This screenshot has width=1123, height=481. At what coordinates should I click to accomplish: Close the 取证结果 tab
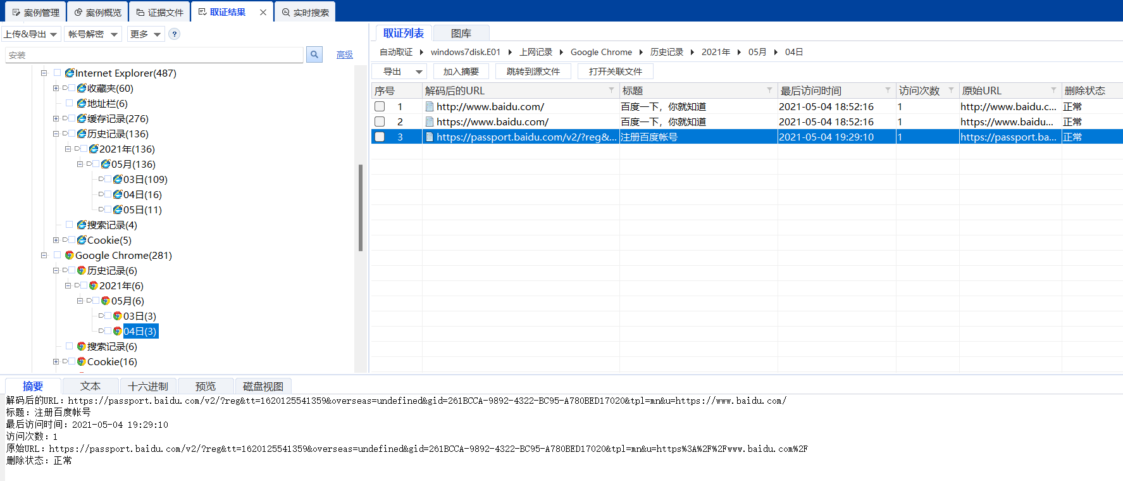pyautogui.click(x=263, y=12)
